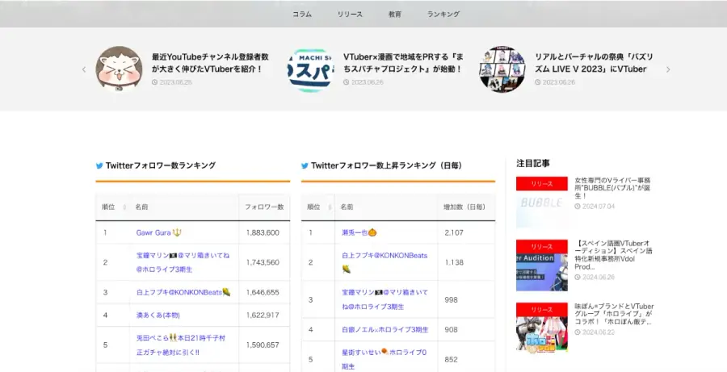Click Twitter bird icon beside フォロワー数ランキング

pyautogui.click(x=99, y=165)
